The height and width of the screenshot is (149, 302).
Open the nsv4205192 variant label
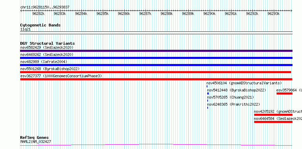coord(278,111)
